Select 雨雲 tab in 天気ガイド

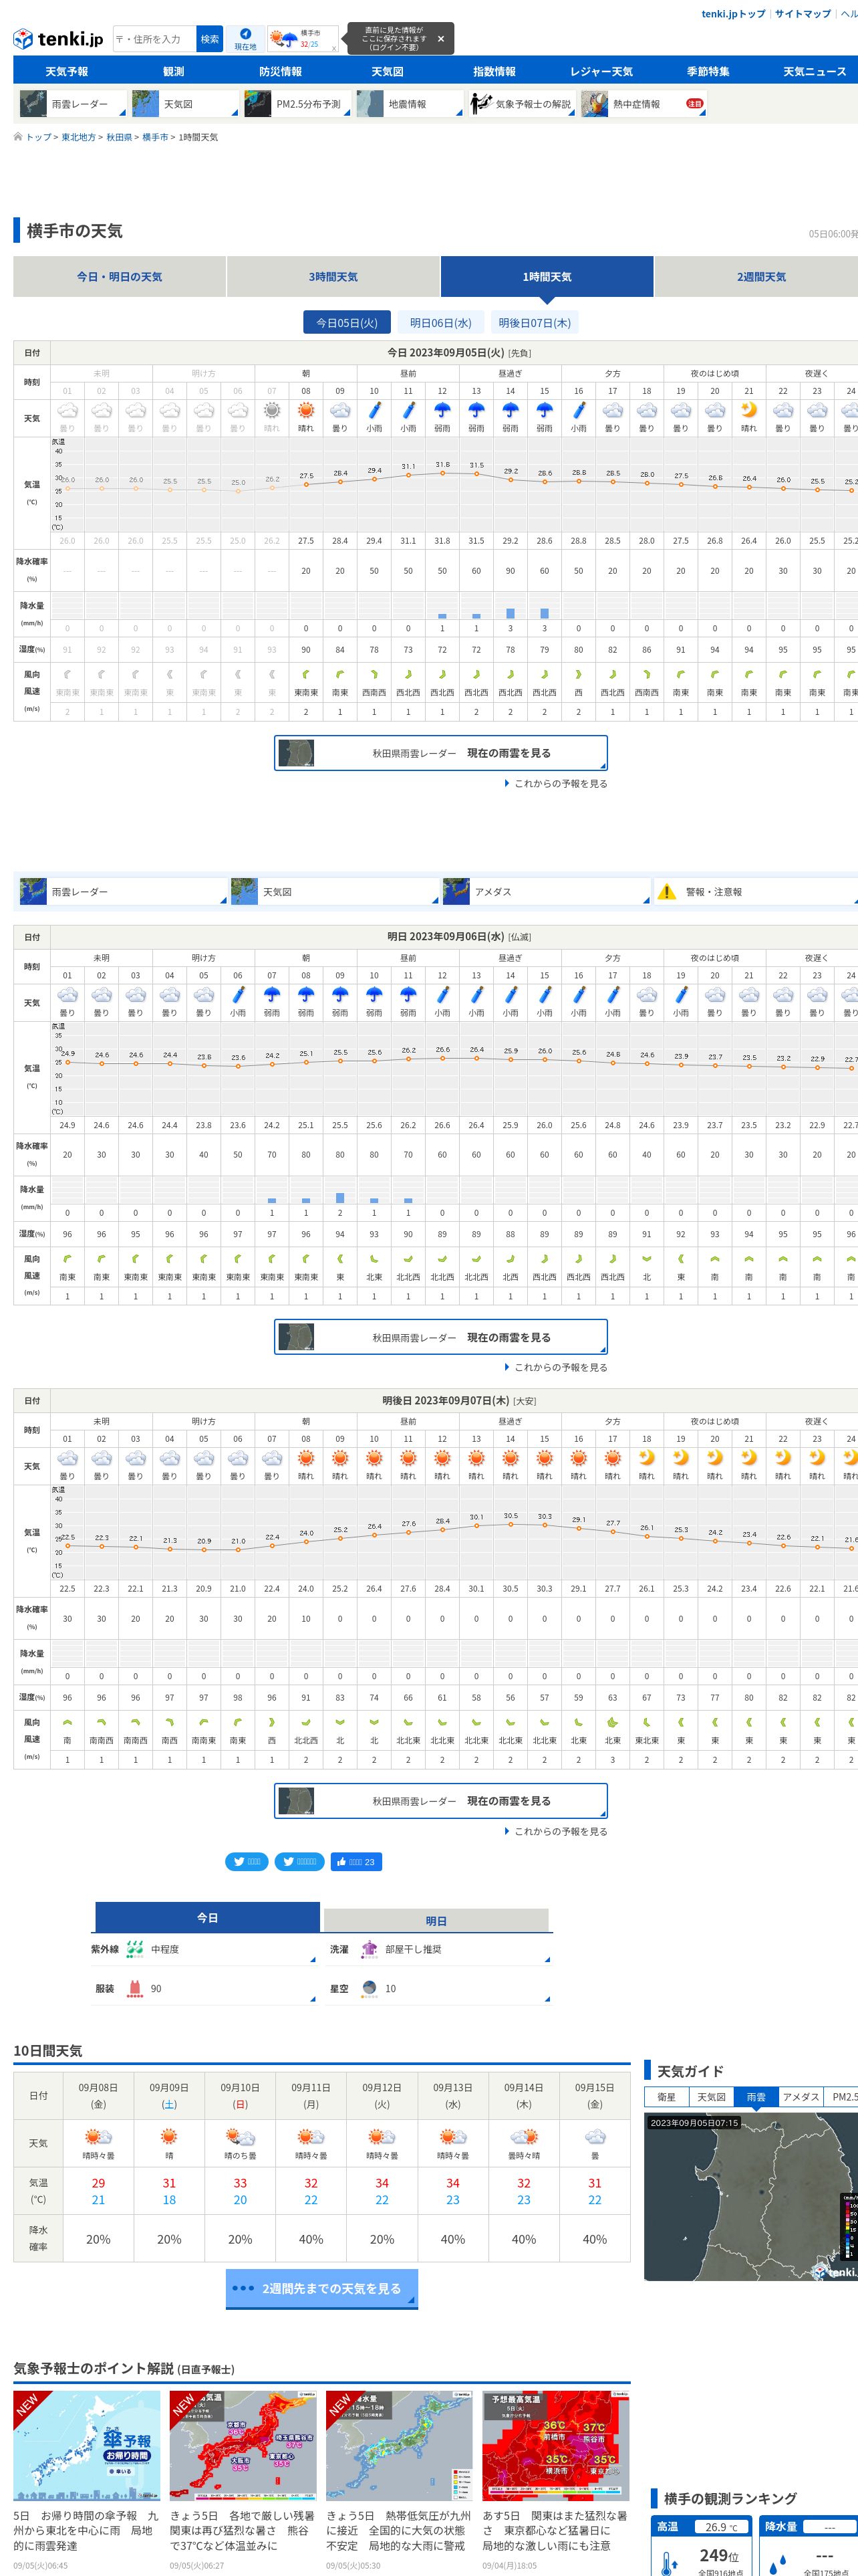[756, 2097]
